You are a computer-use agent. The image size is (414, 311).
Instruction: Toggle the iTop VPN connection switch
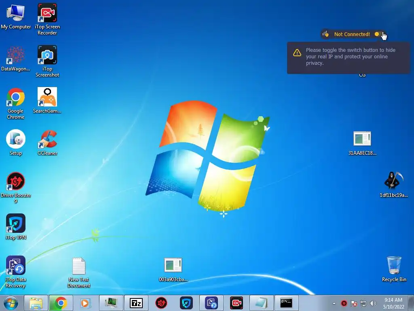[380, 34]
